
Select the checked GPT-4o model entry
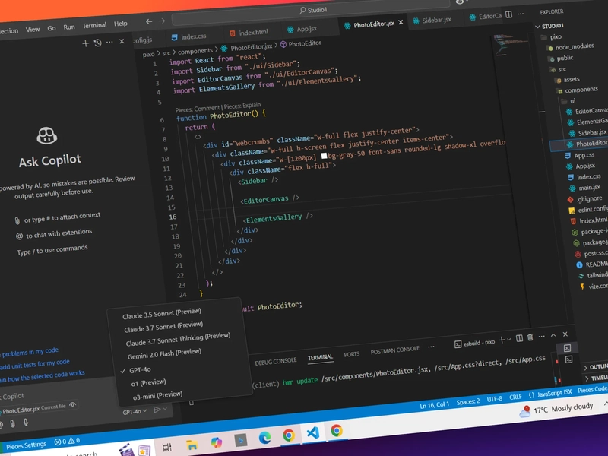140,369
